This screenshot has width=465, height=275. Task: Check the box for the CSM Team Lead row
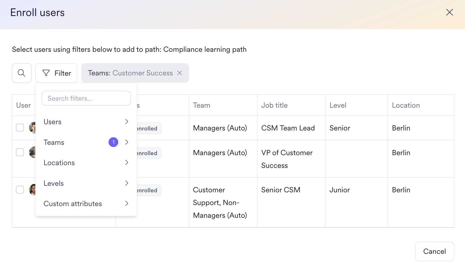20,127
